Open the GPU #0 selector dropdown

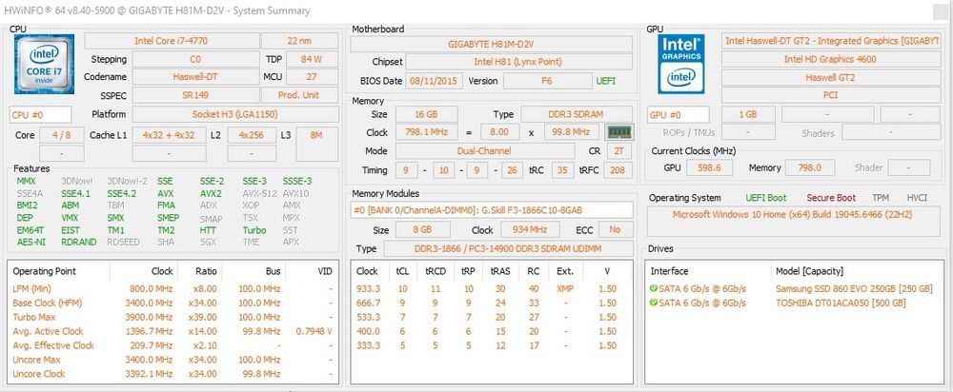(679, 115)
